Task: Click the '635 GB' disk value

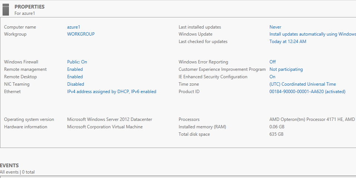Action: pyautogui.click(x=276, y=134)
